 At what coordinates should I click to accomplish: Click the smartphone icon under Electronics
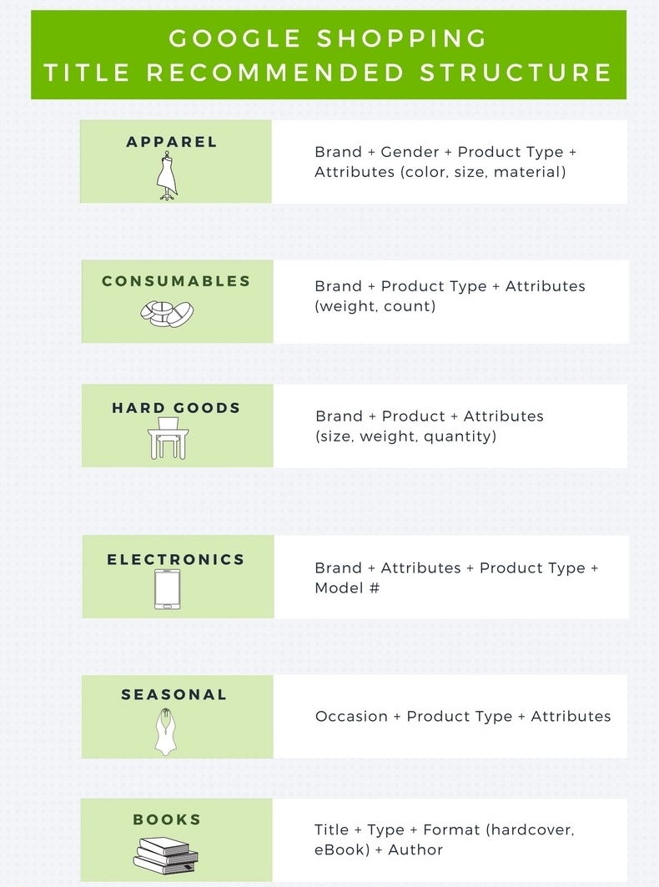pos(167,589)
